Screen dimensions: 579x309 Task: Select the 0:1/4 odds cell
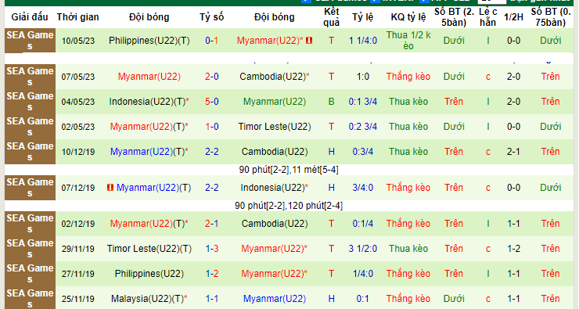[x=362, y=224]
